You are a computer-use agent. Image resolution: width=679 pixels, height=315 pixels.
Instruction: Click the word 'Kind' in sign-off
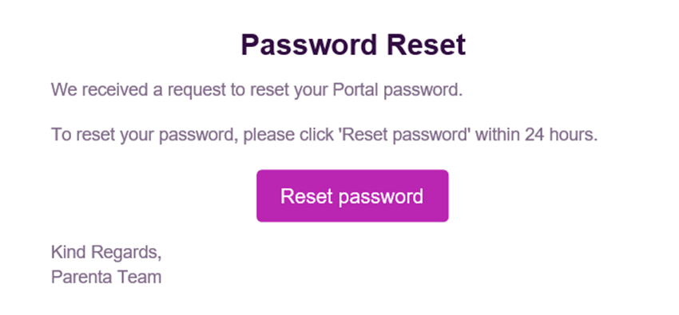[68, 251]
